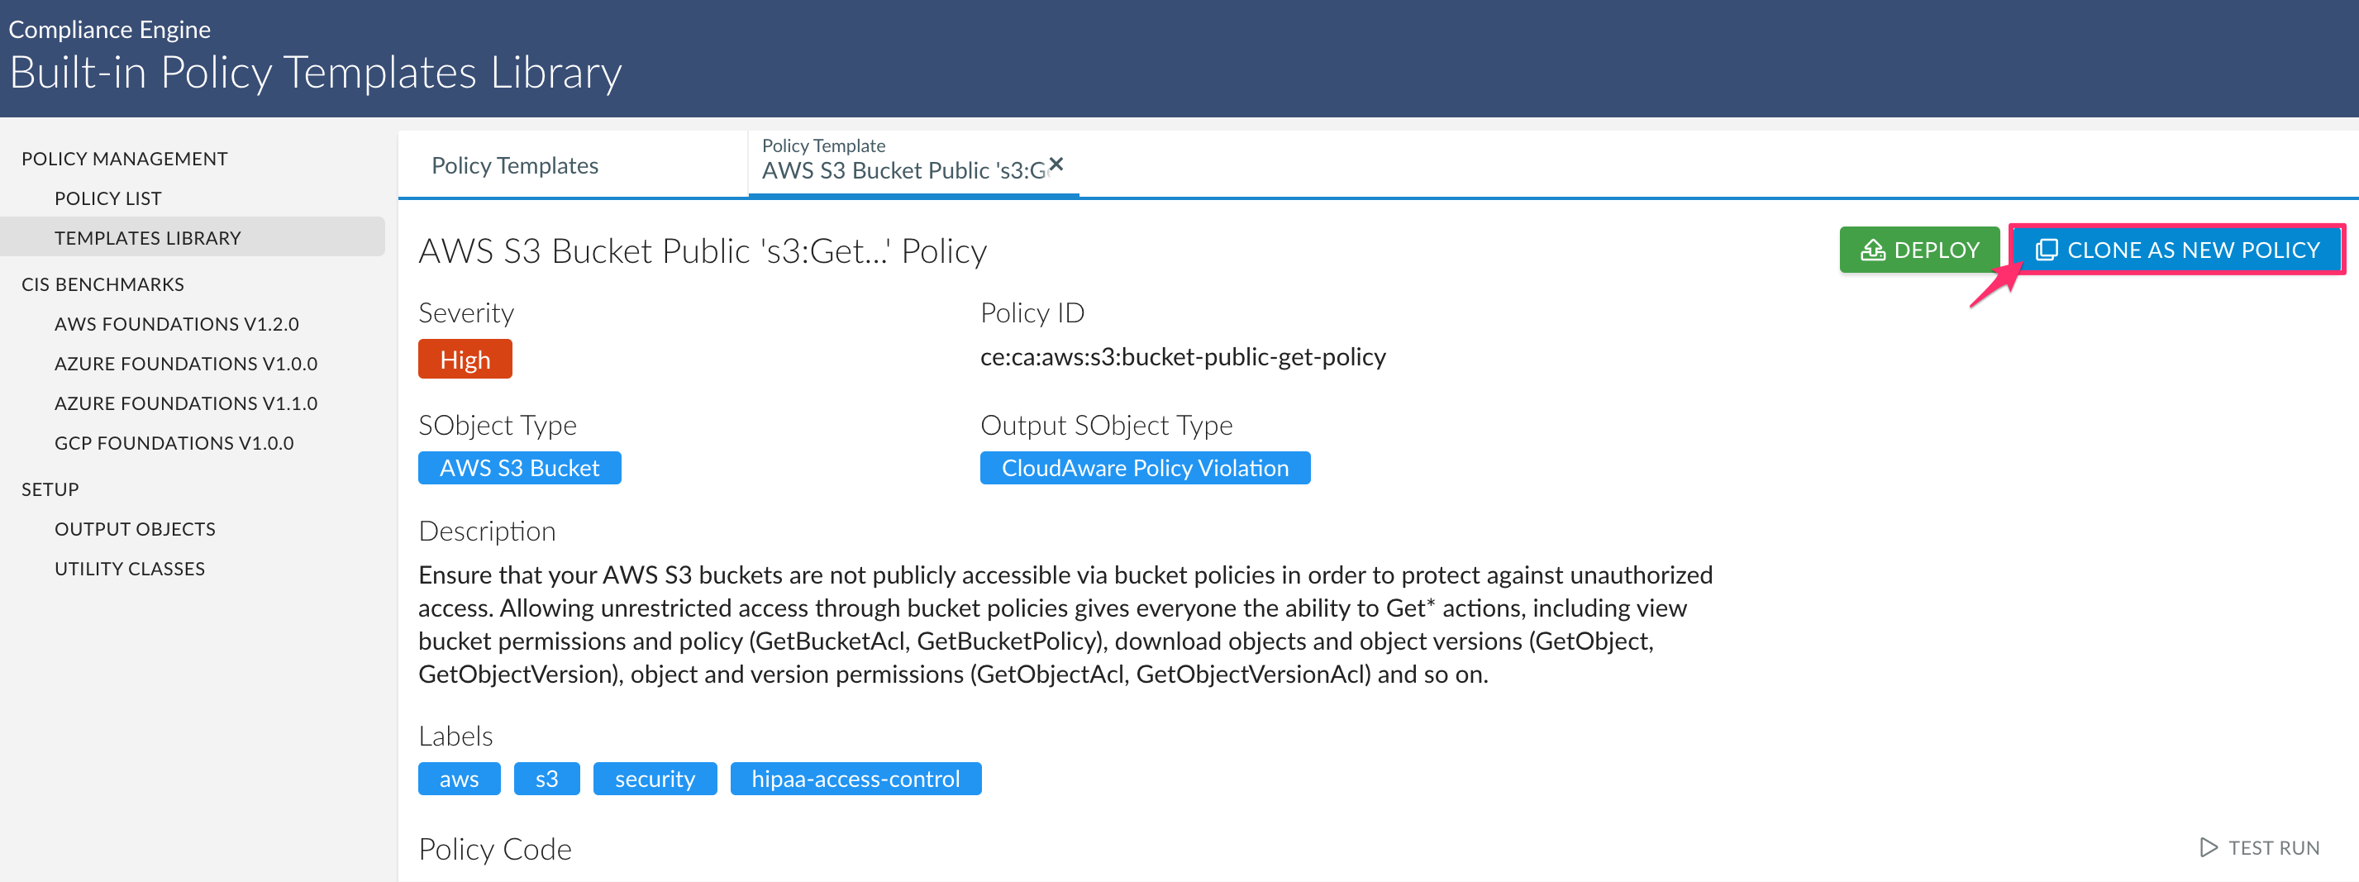View GCP Foundations v1.0.0 benchmark
This screenshot has width=2359, height=882.
coord(174,443)
